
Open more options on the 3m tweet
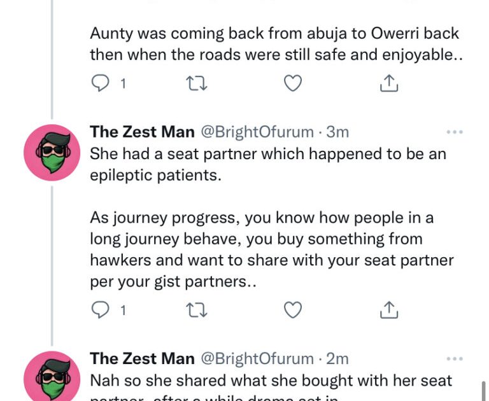click(454, 132)
